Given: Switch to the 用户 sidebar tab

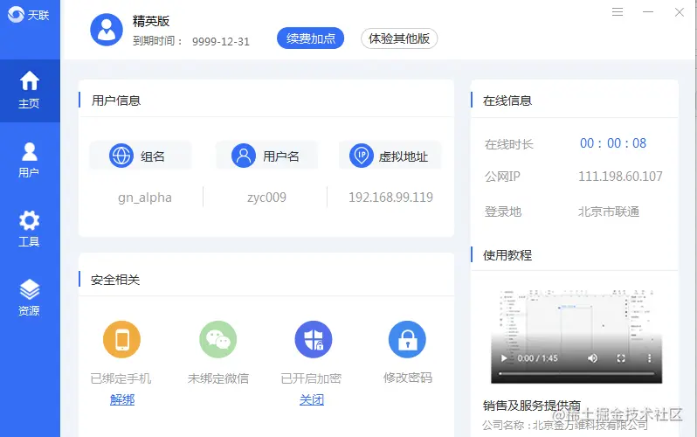Looking at the screenshot, I should (x=30, y=160).
